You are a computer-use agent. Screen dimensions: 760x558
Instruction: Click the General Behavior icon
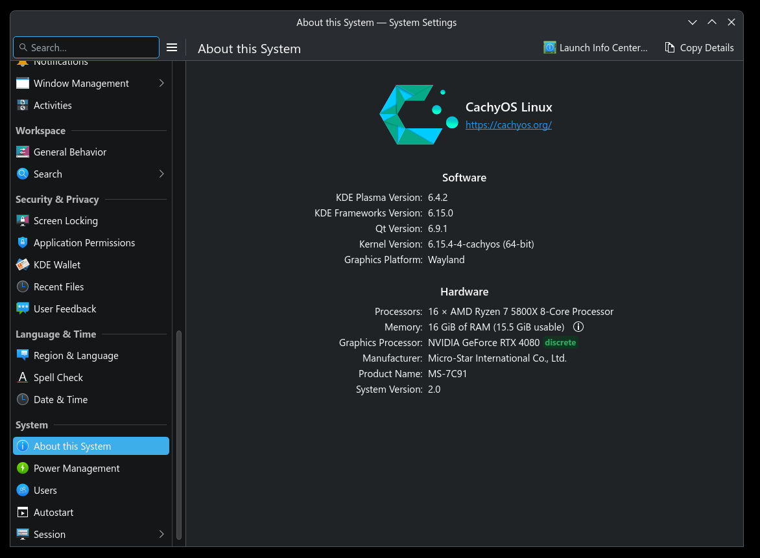[x=23, y=152]
